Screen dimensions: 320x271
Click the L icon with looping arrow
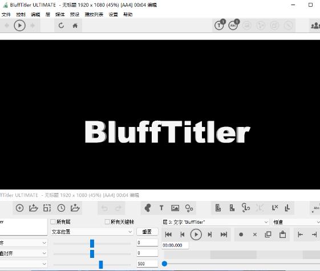[246, 208]
